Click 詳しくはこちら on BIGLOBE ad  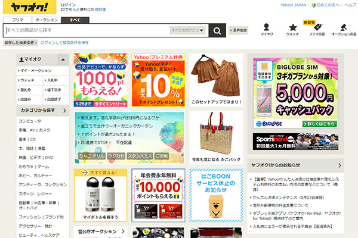(320, 124)
